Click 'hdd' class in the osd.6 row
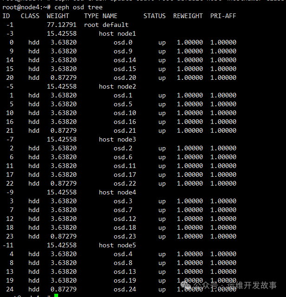 coord(34,157)
